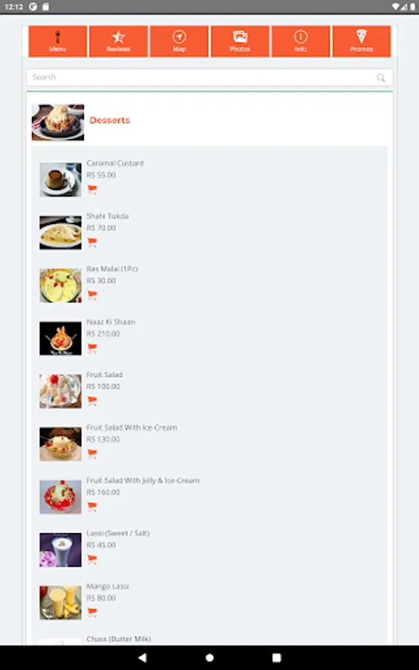Add Lassi (Sweet / Salt) to cart
This screenshot has height=670, width=419.
[92, 559]
